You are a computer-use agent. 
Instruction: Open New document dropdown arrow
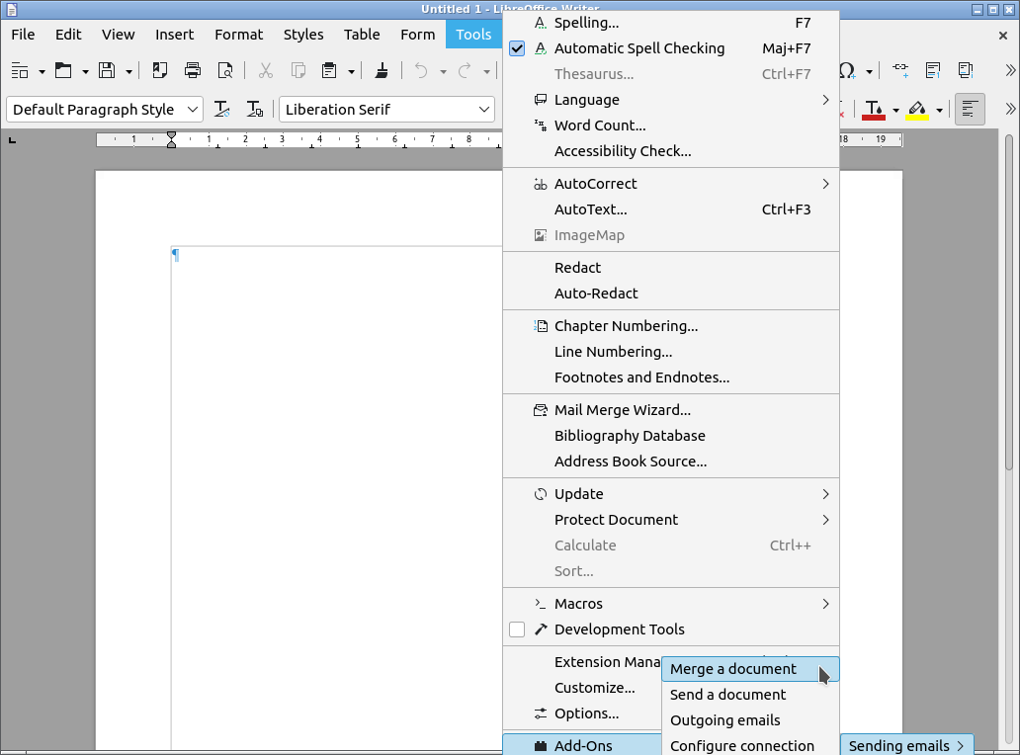click(42, 71)
